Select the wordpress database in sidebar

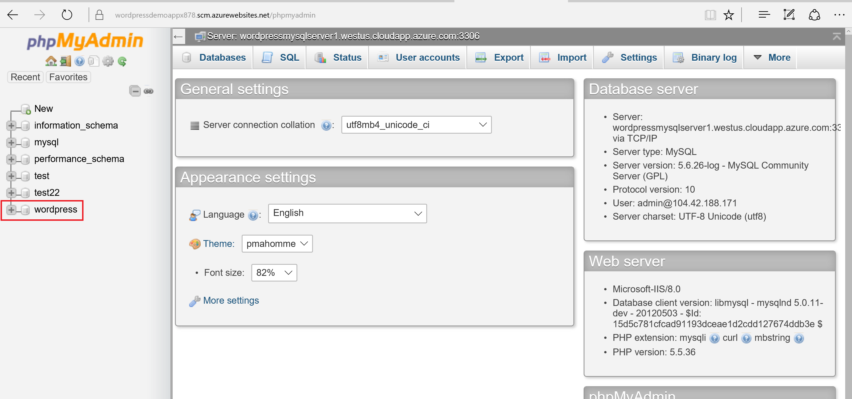54,209
